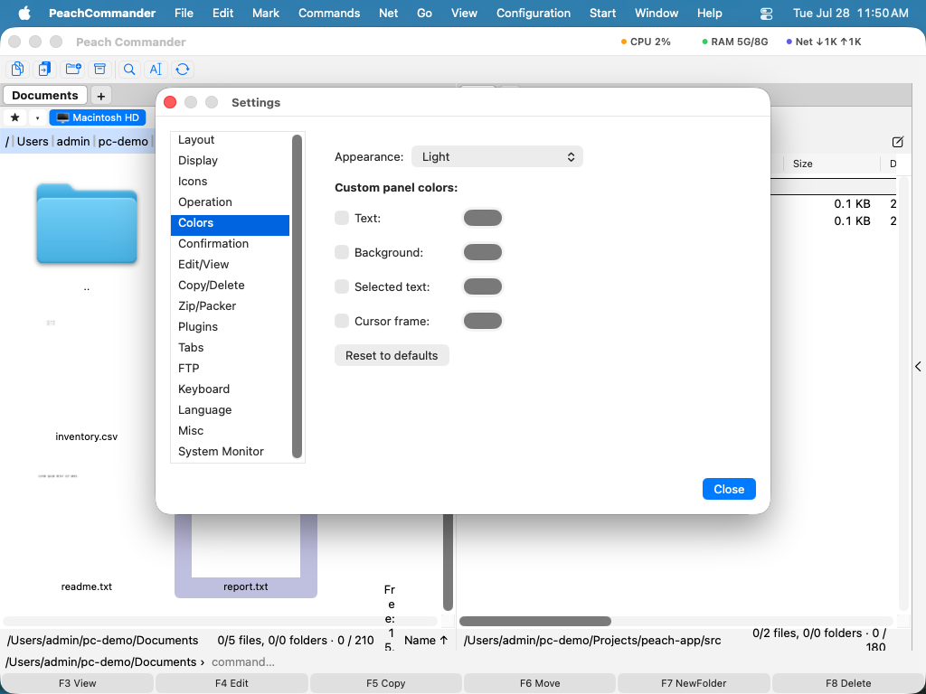The width and height of the screenshot is (926, 694).
Task: Click the F6 Move button
Action: pos(540,683)
